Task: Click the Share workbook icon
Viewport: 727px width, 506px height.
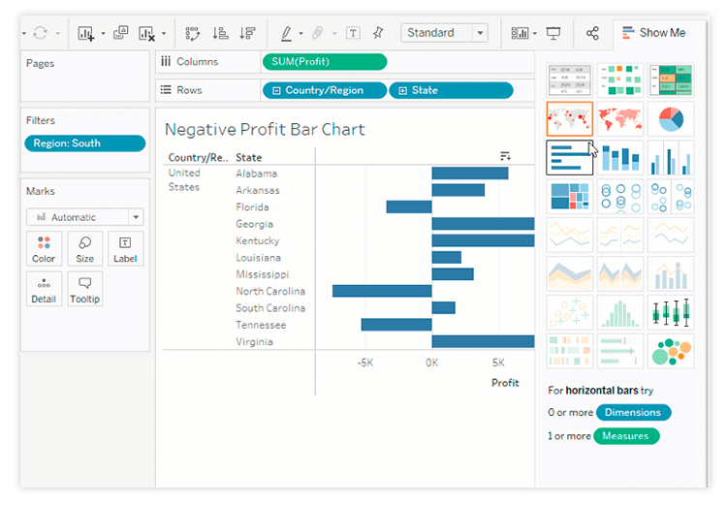Action: click(592, 33)
